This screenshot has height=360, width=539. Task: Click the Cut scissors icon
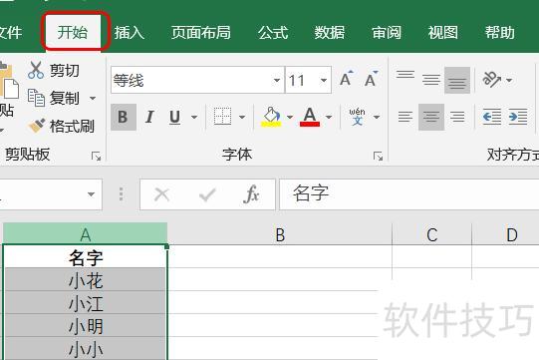click(36, 70)
